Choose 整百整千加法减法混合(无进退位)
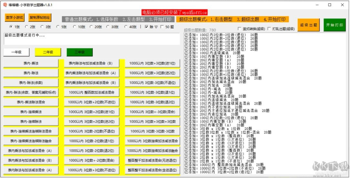The height and width of the screenshot is (178, 350). pyautogui.click(x=152, y=160)
